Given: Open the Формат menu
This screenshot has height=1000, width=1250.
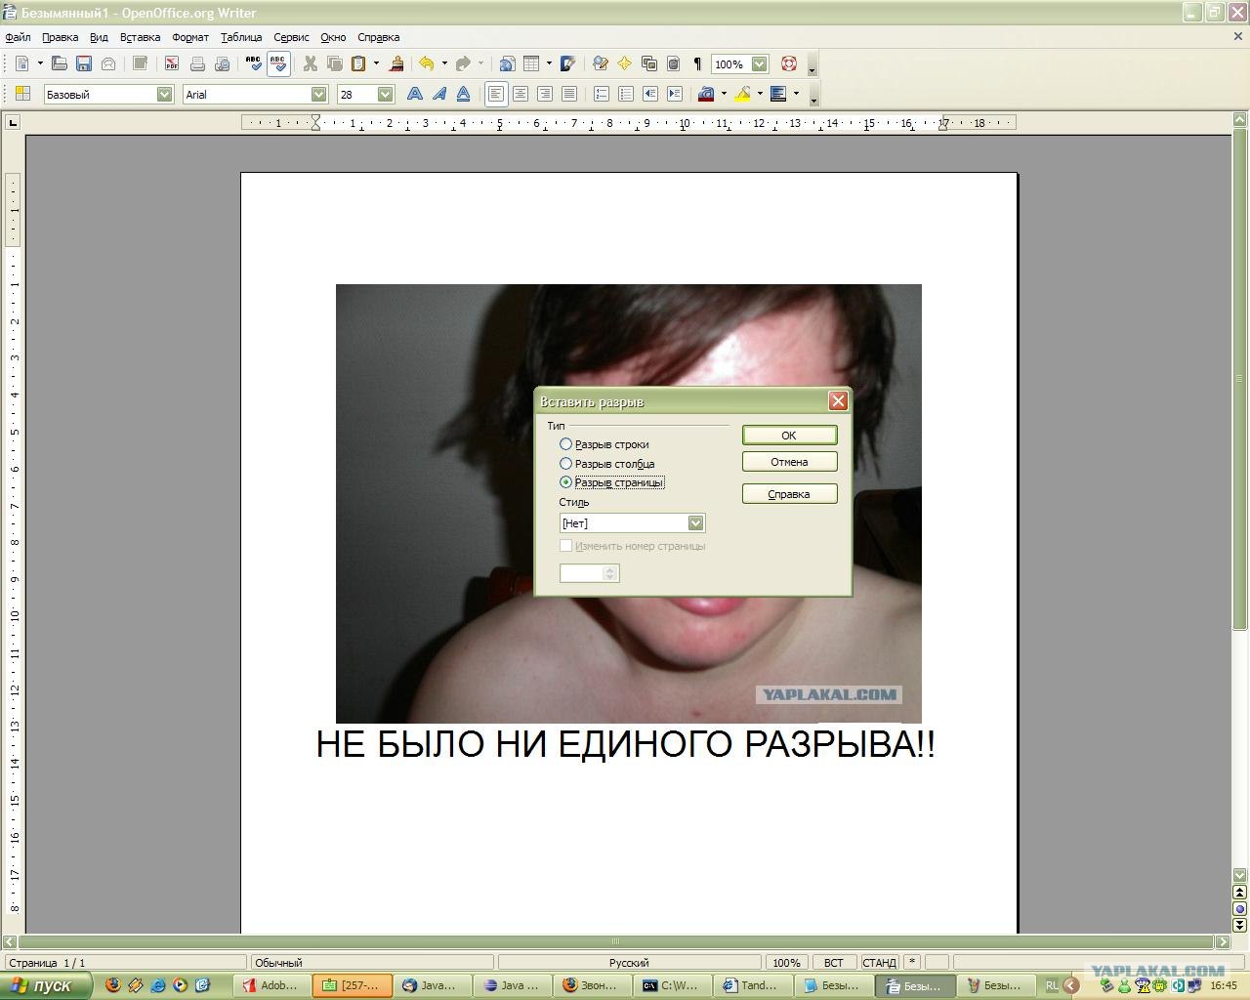Looking at the screenshot, I should (x=190, y=37).
